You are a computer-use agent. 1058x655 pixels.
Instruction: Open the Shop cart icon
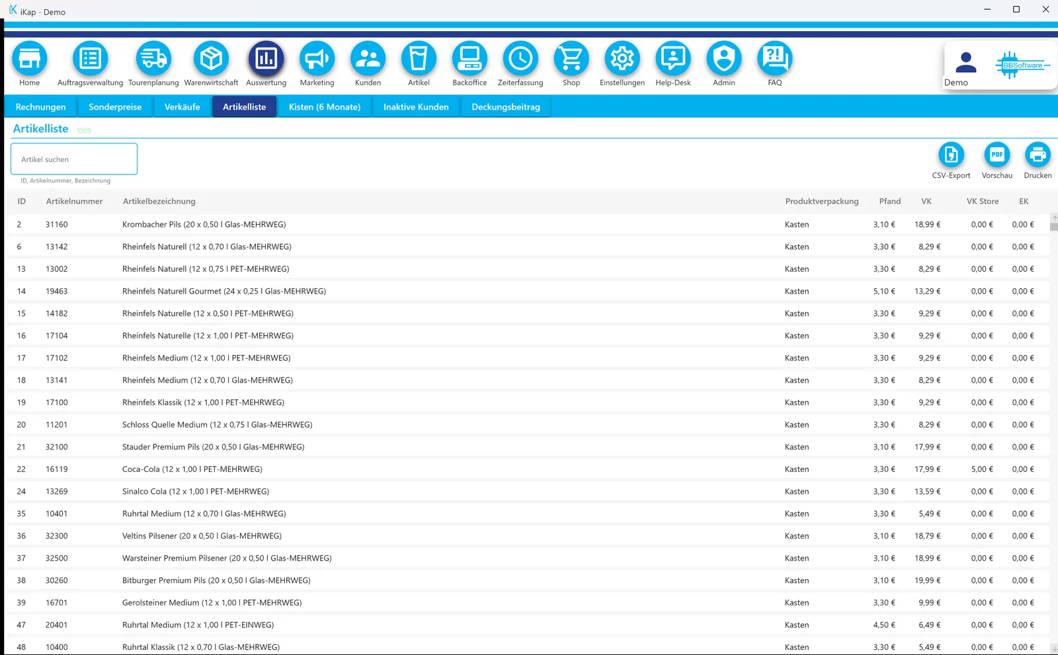[x=571, y=59]
